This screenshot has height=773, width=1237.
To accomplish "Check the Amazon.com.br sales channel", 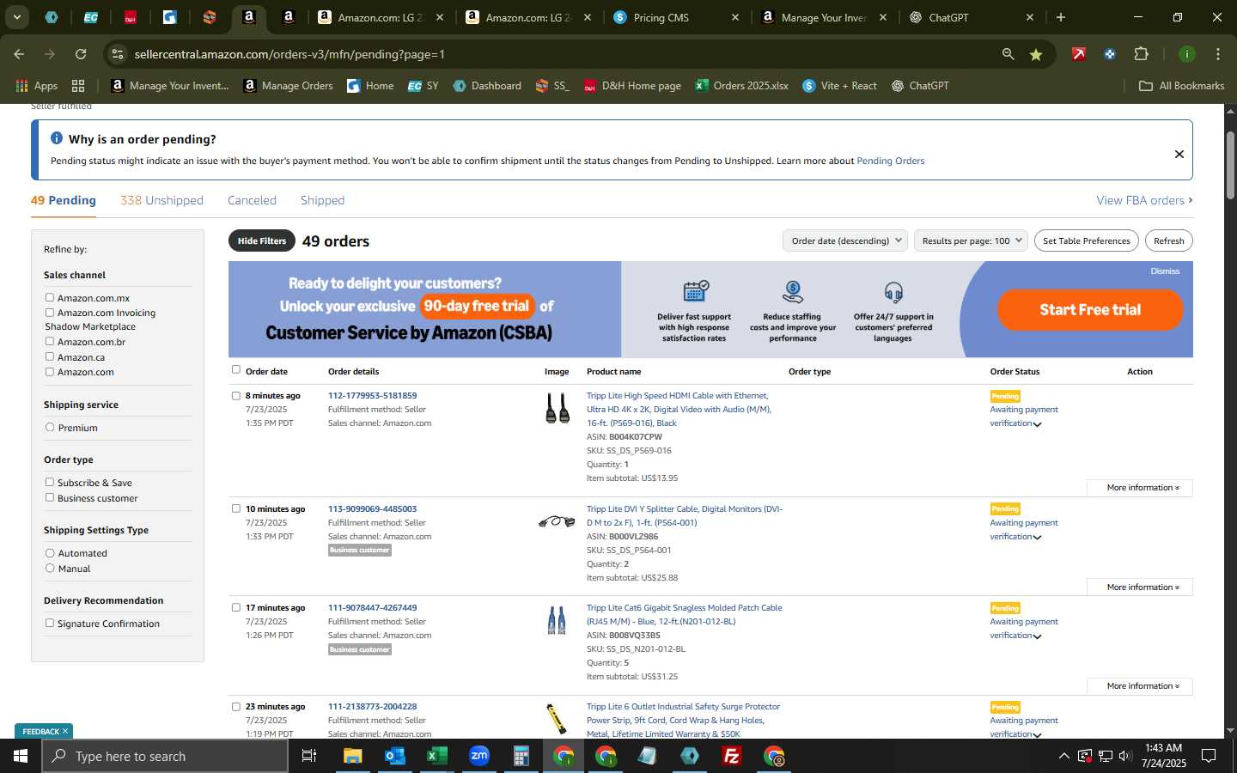I will (x=50, y=341).
